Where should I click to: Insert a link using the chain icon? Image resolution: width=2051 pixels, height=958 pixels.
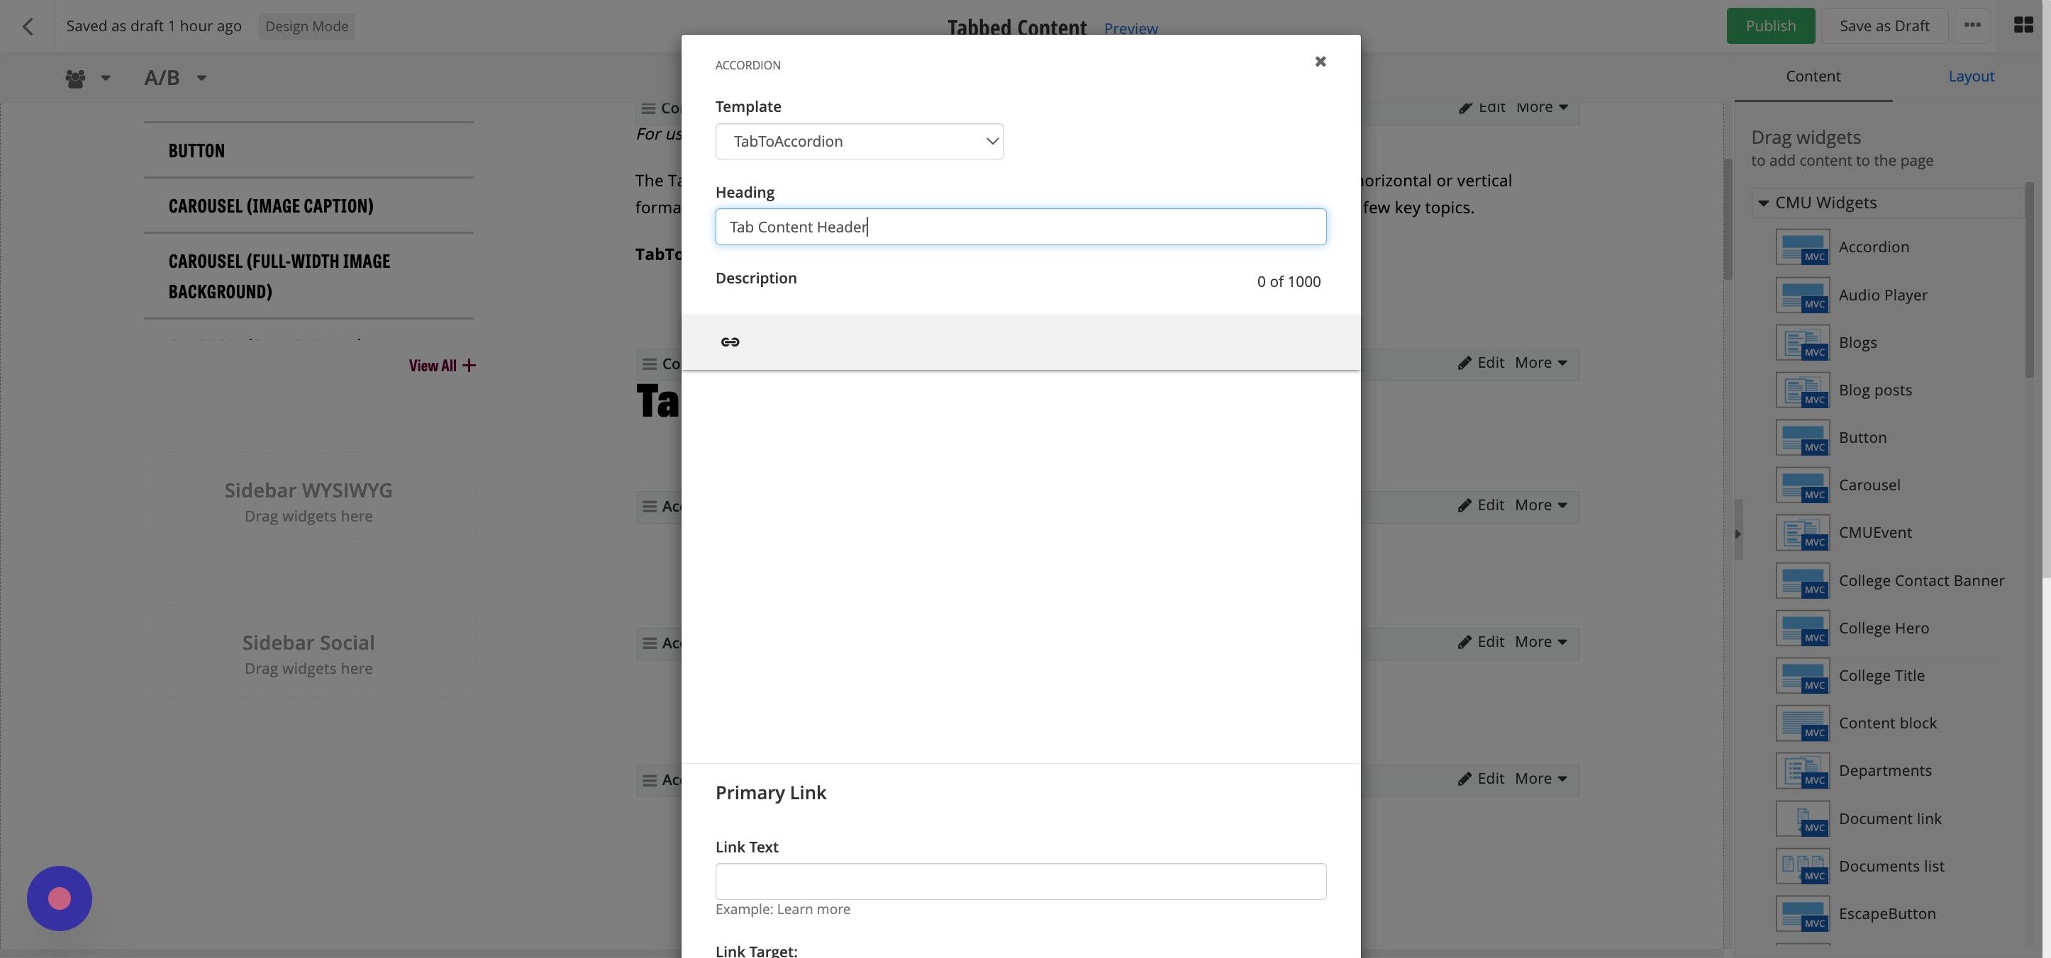pos(729,342)
